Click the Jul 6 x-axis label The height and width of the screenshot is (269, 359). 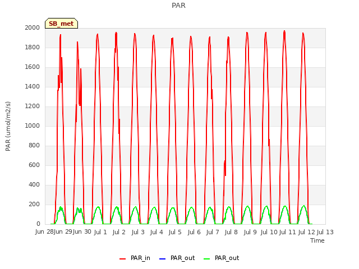tap(194, 232)
